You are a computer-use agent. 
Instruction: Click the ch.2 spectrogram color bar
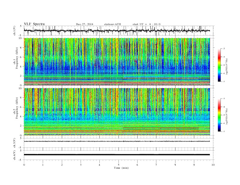point(219,115)
